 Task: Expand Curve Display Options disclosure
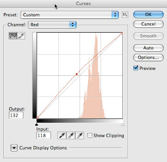click(14, 148)
